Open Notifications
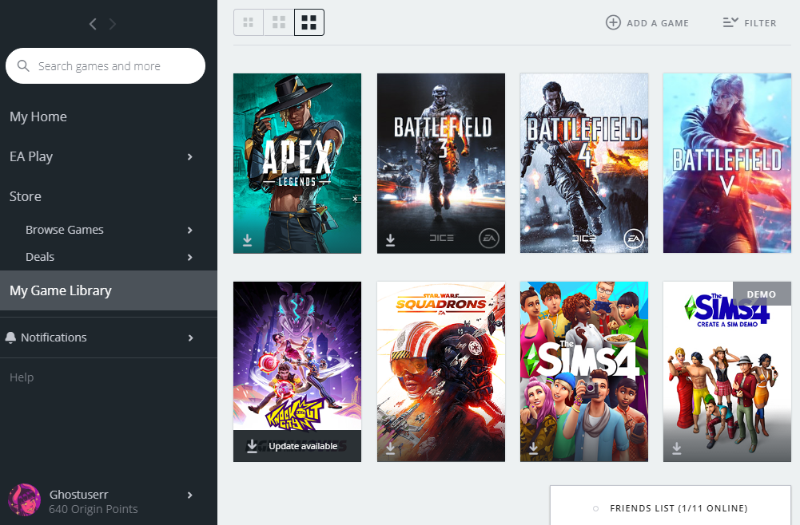The image size is (800, 525). [54, 337]
